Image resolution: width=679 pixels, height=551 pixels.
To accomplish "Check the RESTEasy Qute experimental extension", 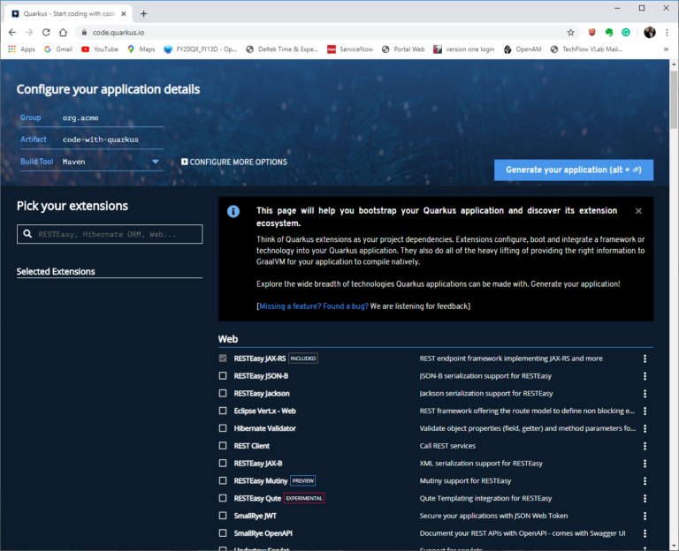I will pyautogui.click(x=223, y=498).
